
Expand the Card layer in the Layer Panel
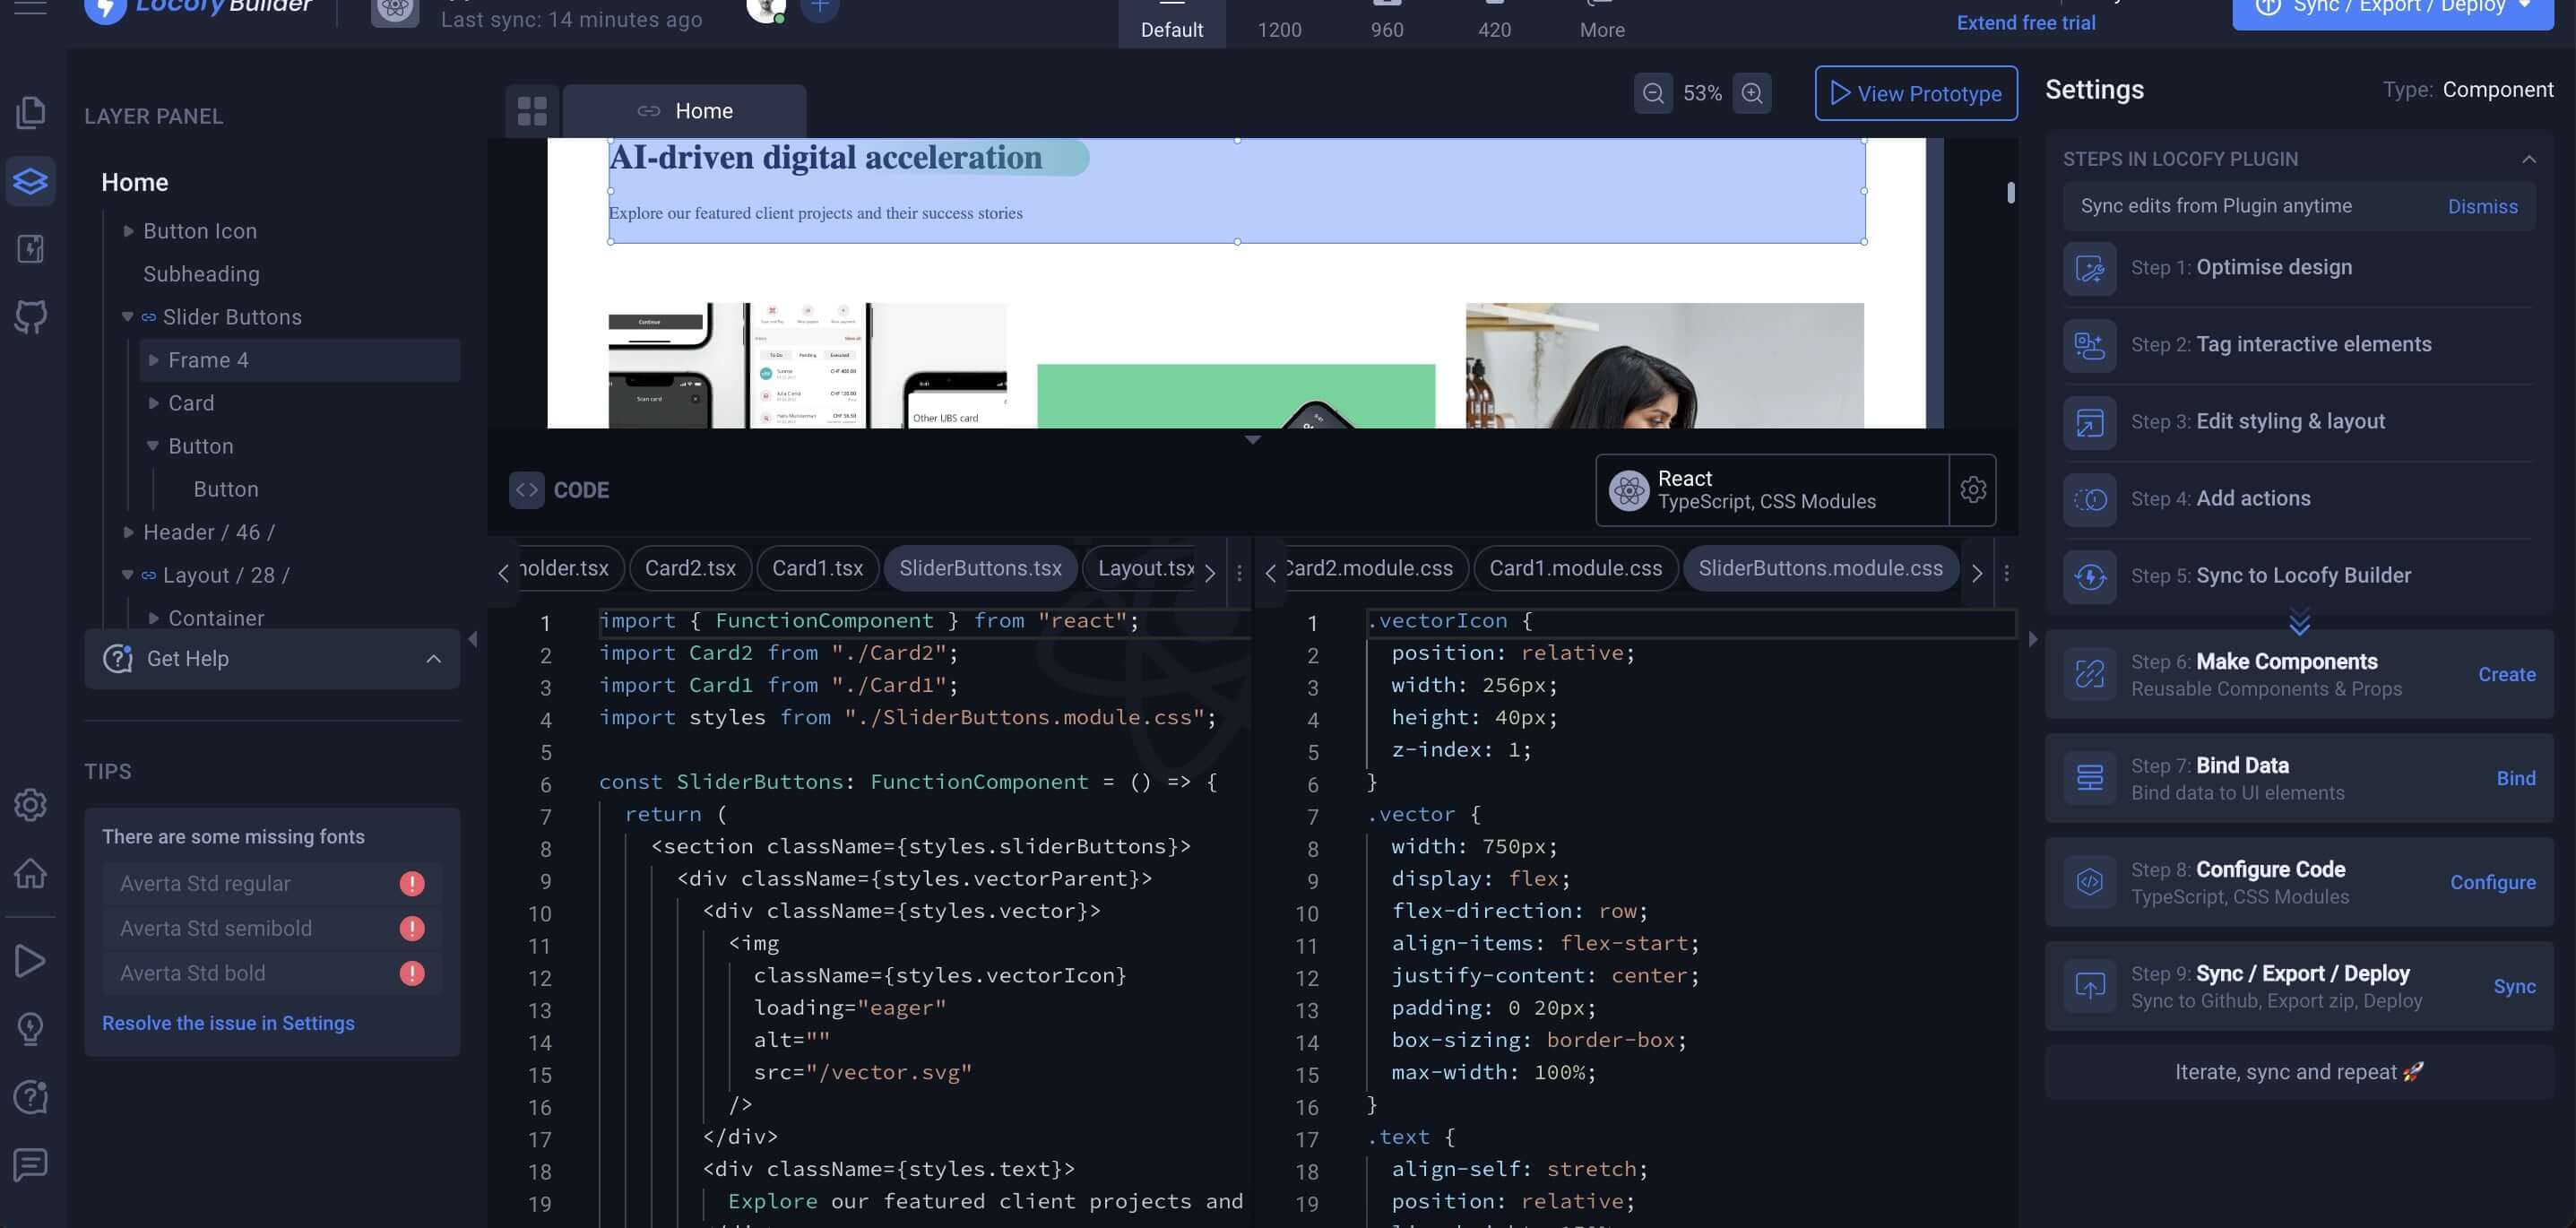click(x=153, y=402)
